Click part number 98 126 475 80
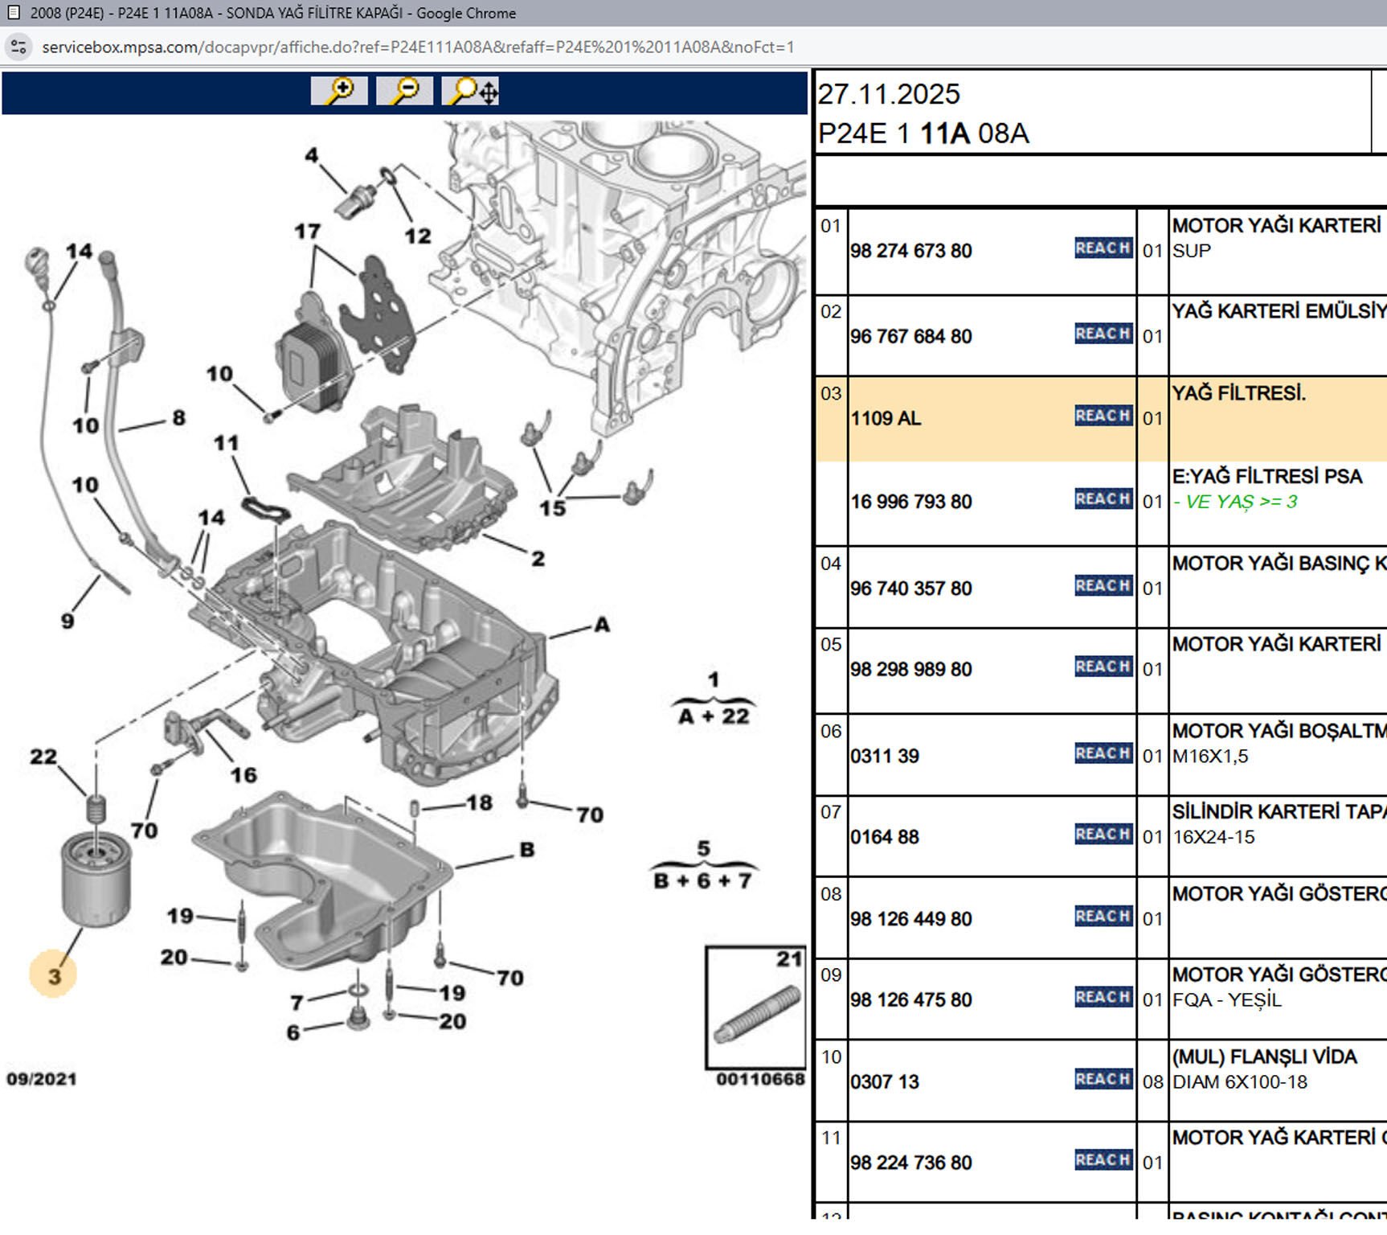 click(910, 1000)
